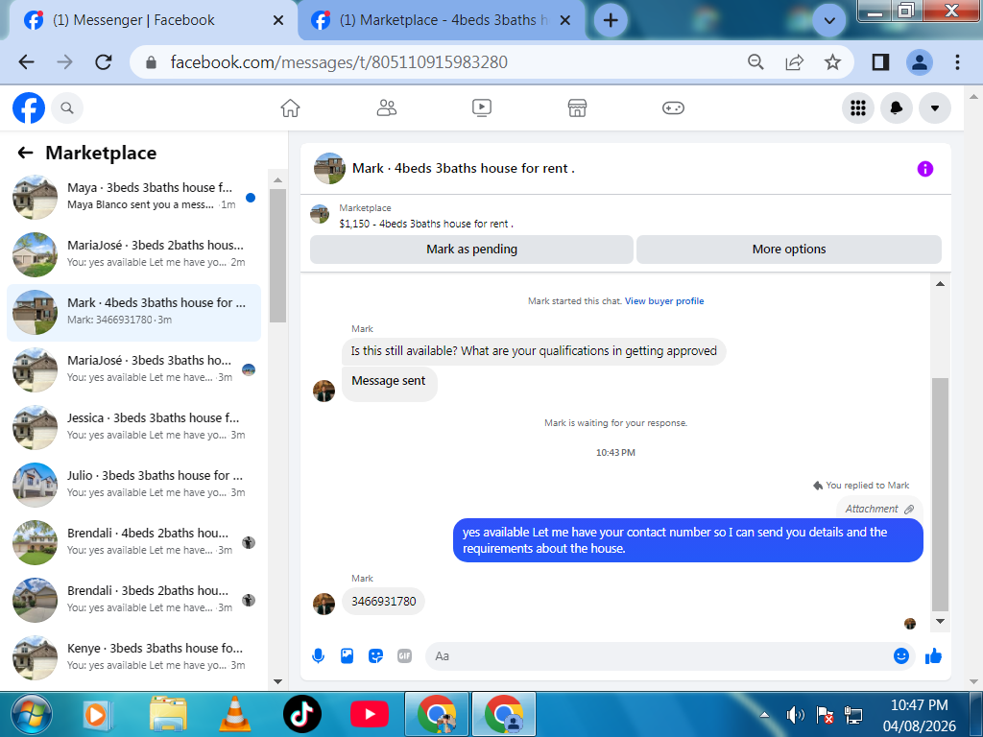Toggle browser side panel icon
This screenshot has width=983, height=737.
coord(880,62)
